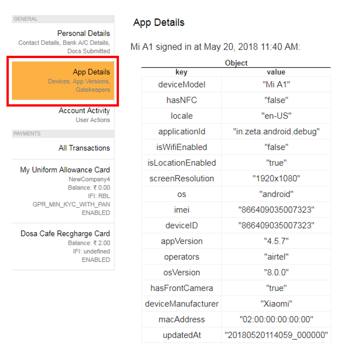Select the "8.0.0" value cell

[x=276, y=273]
